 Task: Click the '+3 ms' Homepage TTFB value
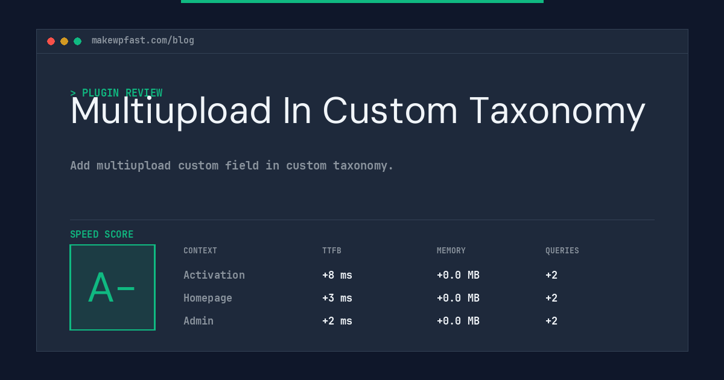click(337, 298)
